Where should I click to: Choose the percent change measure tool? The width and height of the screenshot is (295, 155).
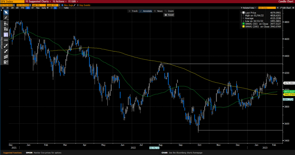click(x=6, y=24)
